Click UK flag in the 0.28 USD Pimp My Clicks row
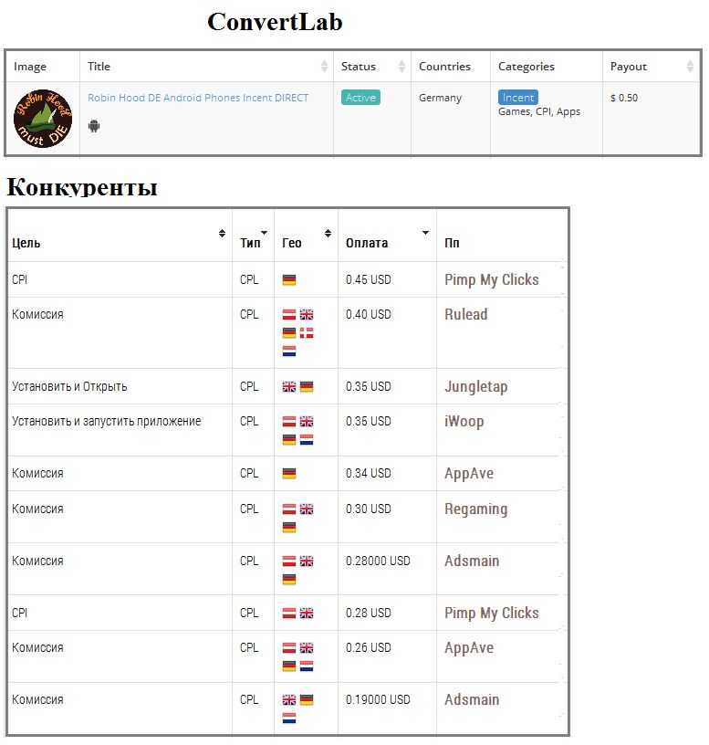 [307, 614]
